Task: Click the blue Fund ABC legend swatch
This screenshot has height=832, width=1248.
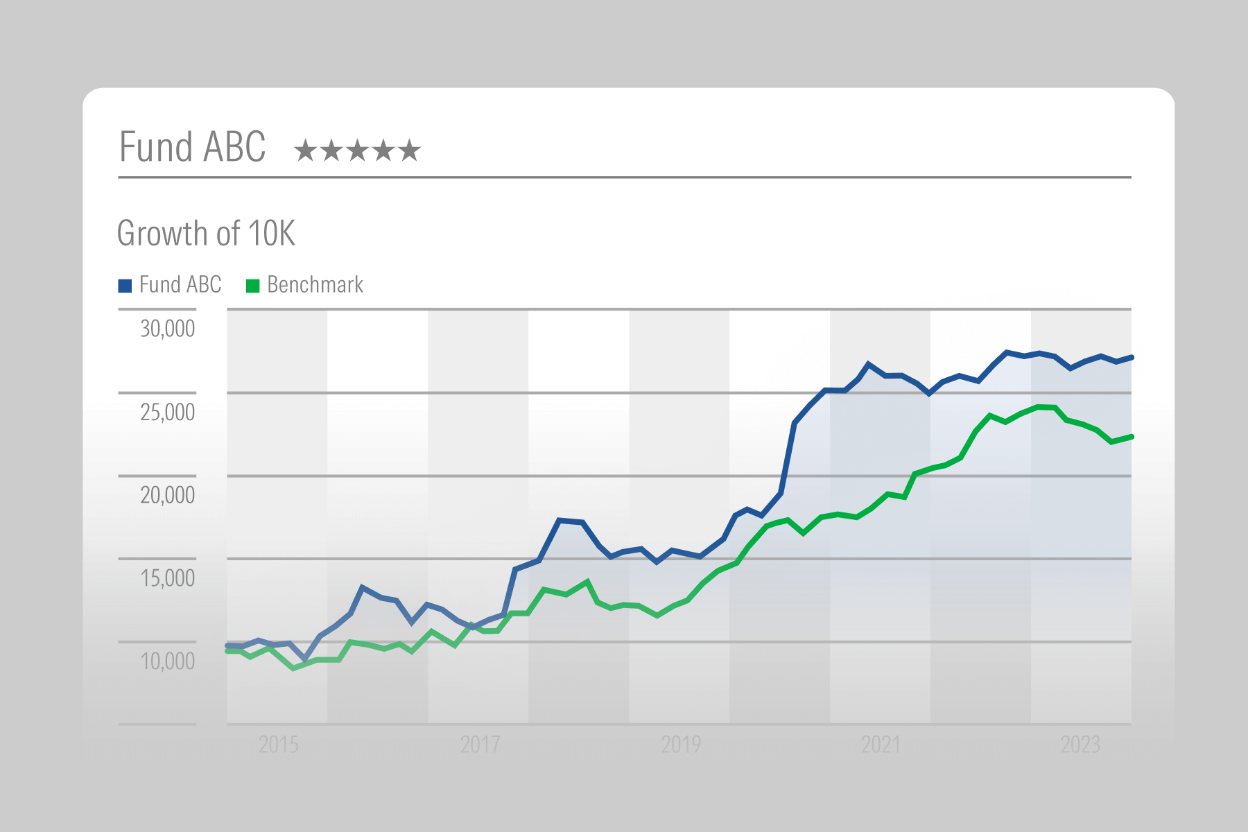Action: click(125, 286)
